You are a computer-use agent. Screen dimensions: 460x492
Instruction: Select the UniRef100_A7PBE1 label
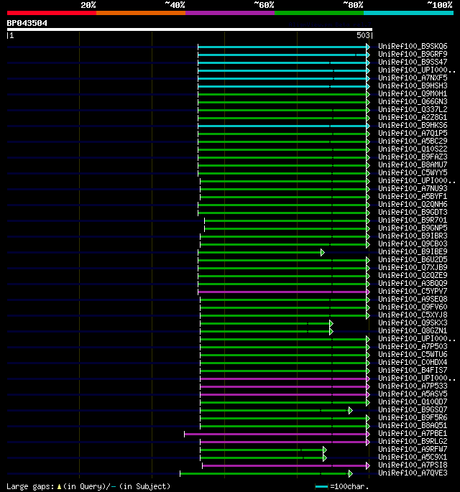coord(413,433)
